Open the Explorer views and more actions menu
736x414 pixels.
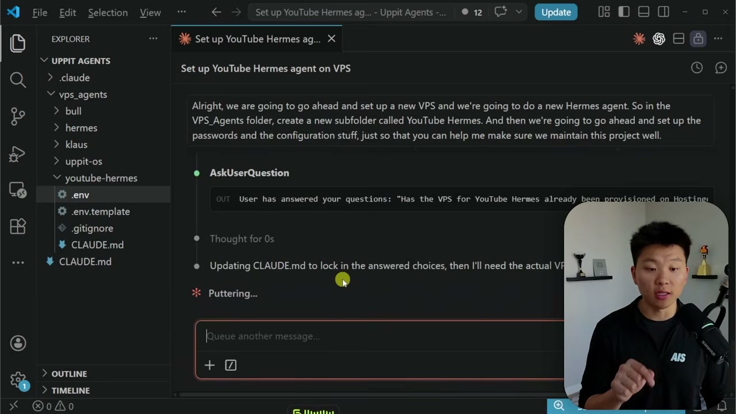point(153,39)
